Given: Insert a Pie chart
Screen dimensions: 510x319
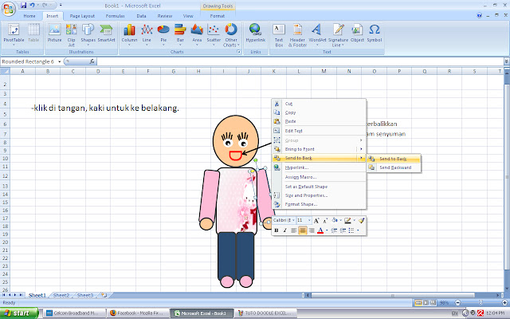Looking at the screenshot, I should (163, 34).
